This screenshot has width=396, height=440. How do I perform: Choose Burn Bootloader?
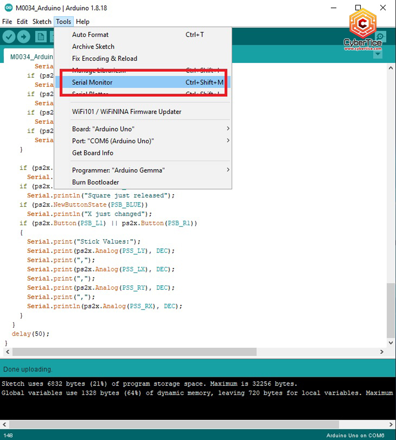143,182
